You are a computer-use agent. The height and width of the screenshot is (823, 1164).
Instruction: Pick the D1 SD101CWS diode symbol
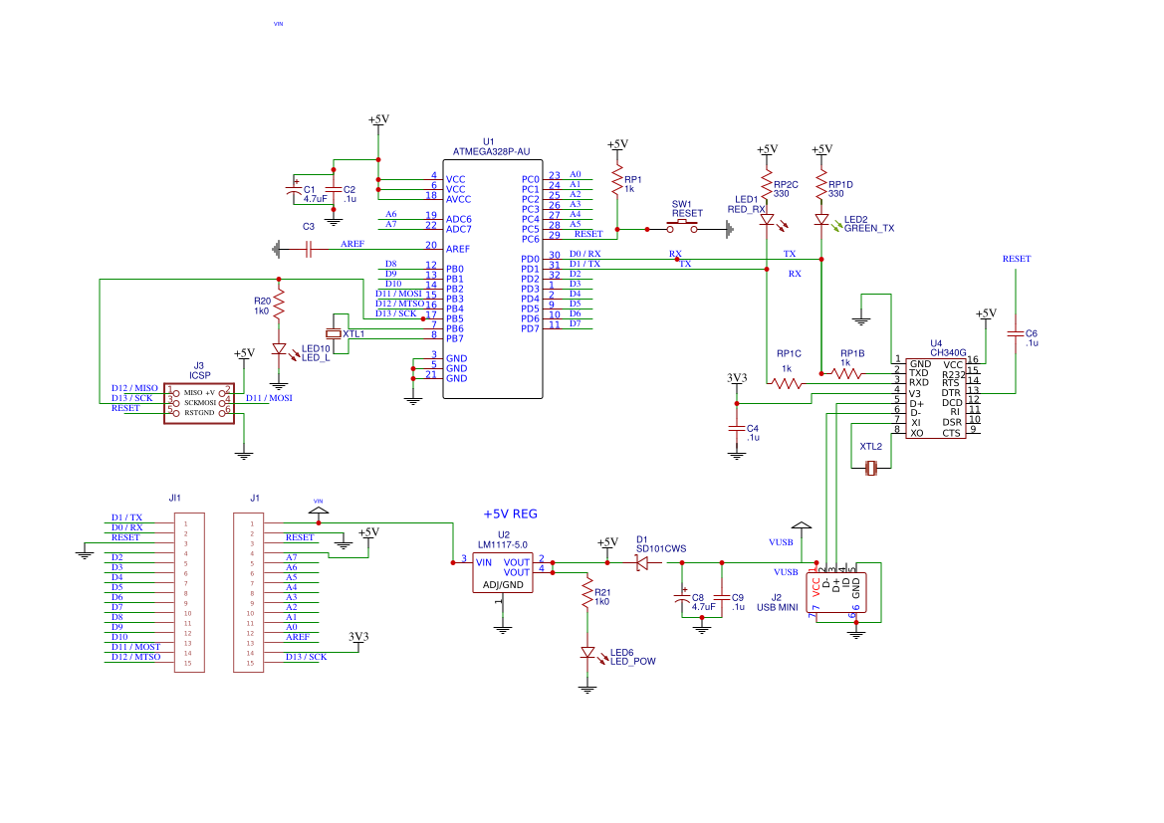643,563
